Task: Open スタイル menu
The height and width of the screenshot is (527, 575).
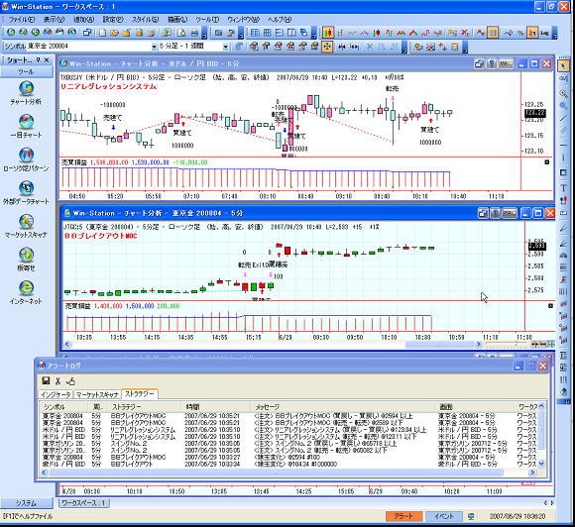Action: click(x=145, y=20)
